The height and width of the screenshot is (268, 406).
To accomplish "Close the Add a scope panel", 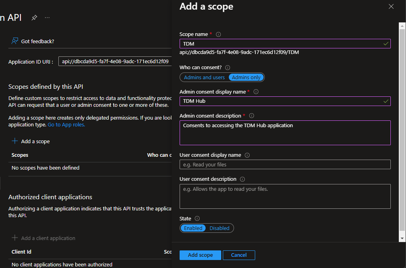I will click(x=391, y=6).
